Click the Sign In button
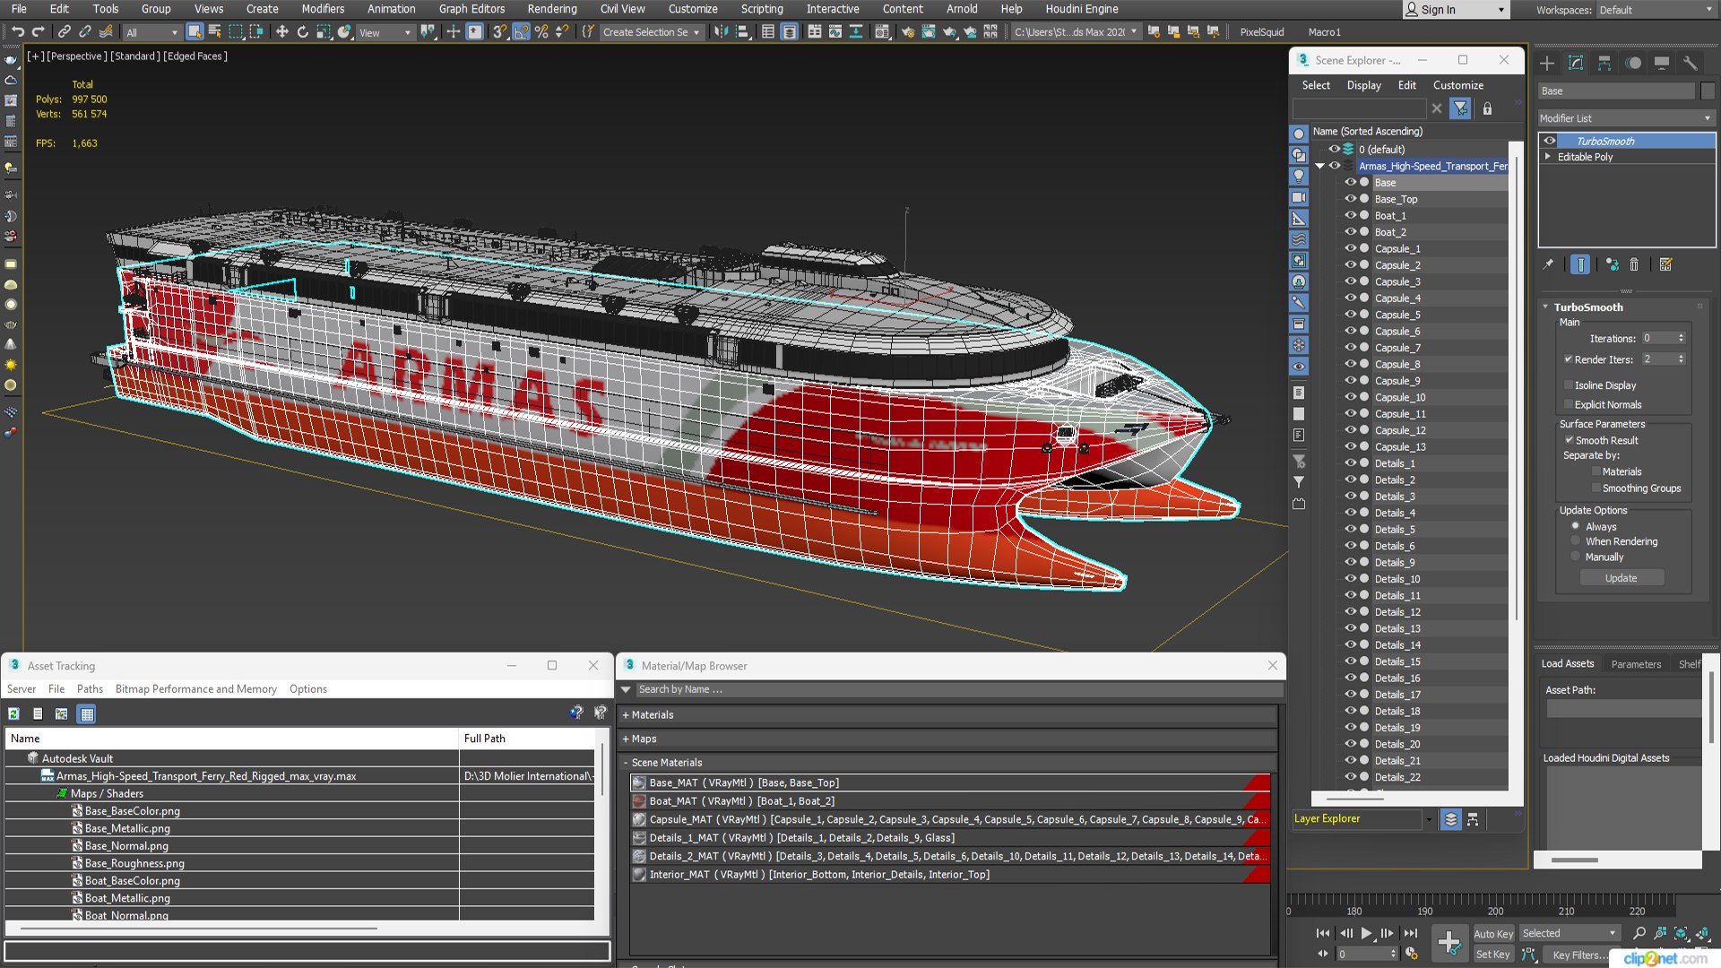1721x968 pixels. [x=1456, y=10]
